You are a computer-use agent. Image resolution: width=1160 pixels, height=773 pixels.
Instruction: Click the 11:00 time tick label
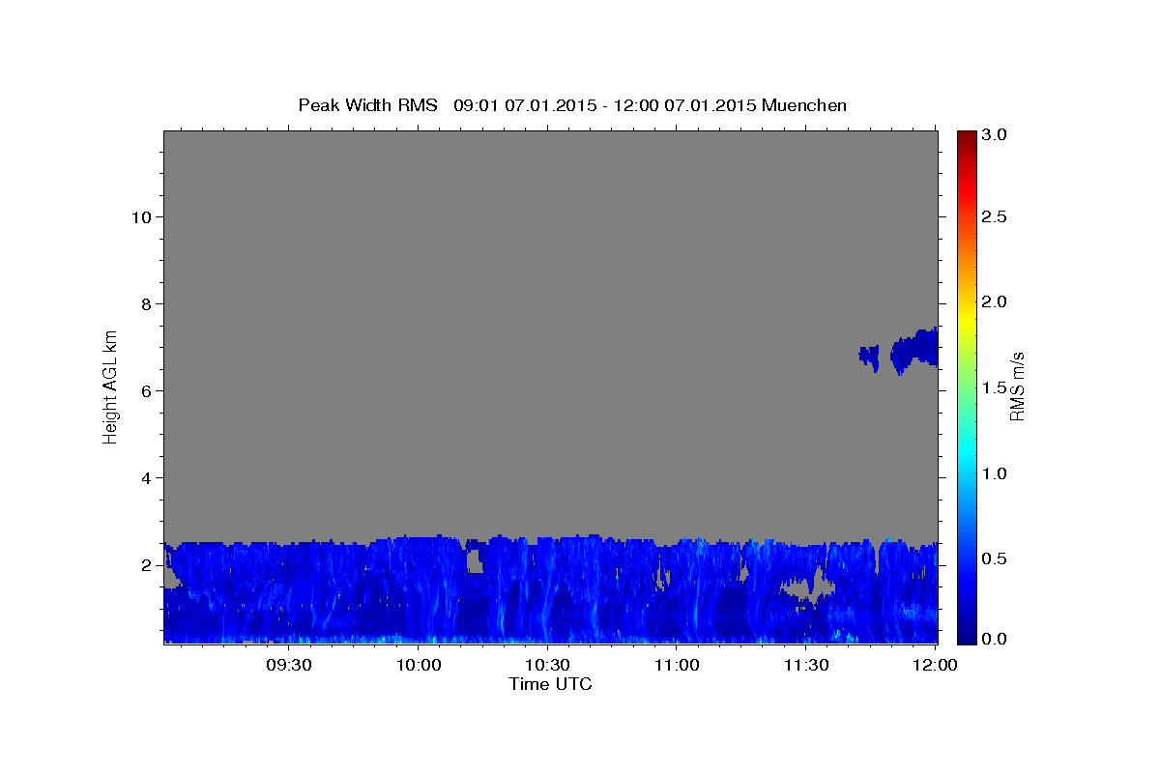[677, 665]
